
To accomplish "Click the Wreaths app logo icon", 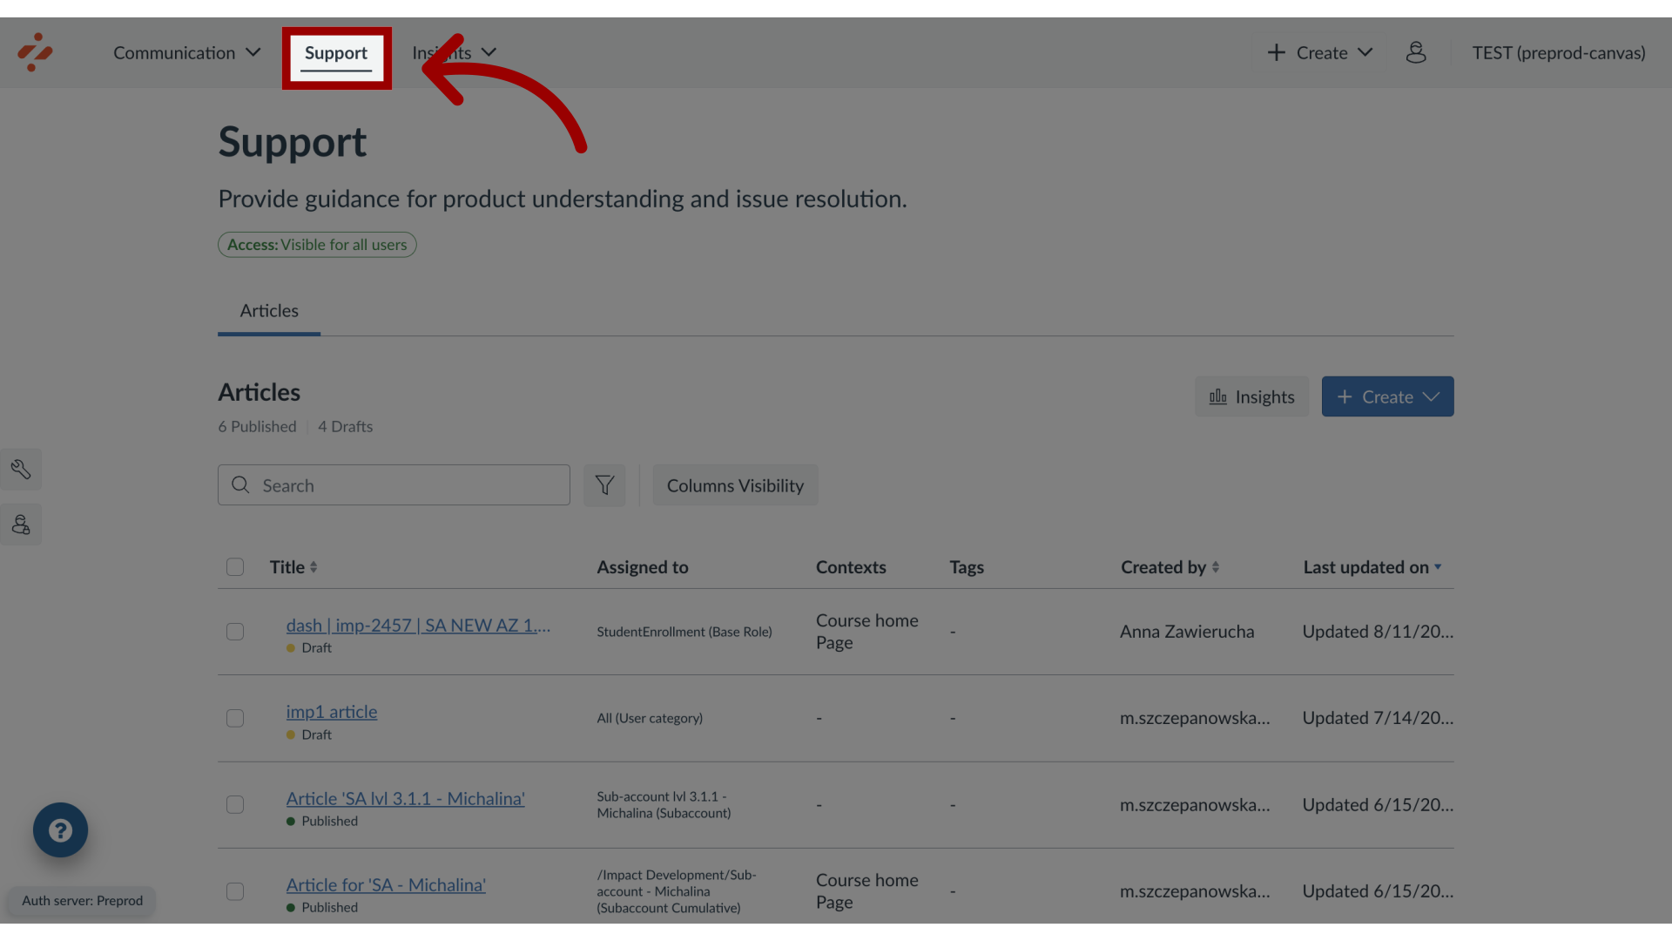I will (36, 51).
